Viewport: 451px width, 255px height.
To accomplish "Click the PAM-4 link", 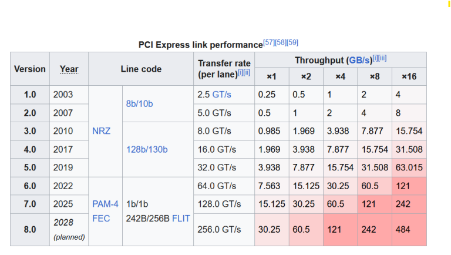I will pos(105,204).
